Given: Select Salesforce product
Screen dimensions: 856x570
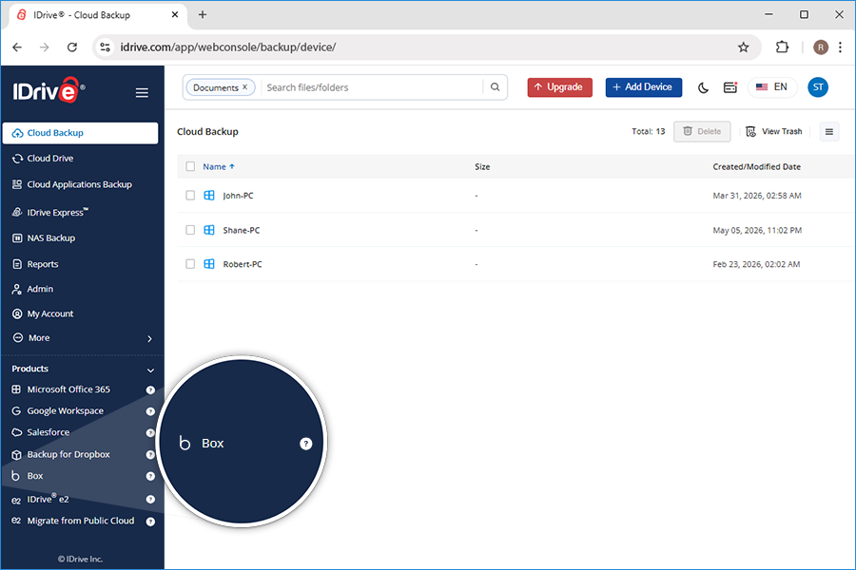Looking at the screenshot, I should pos(49,432).
